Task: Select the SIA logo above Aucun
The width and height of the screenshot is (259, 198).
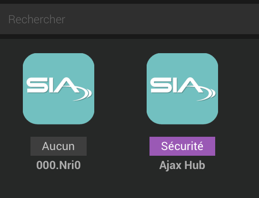Action: pos(59,89)
